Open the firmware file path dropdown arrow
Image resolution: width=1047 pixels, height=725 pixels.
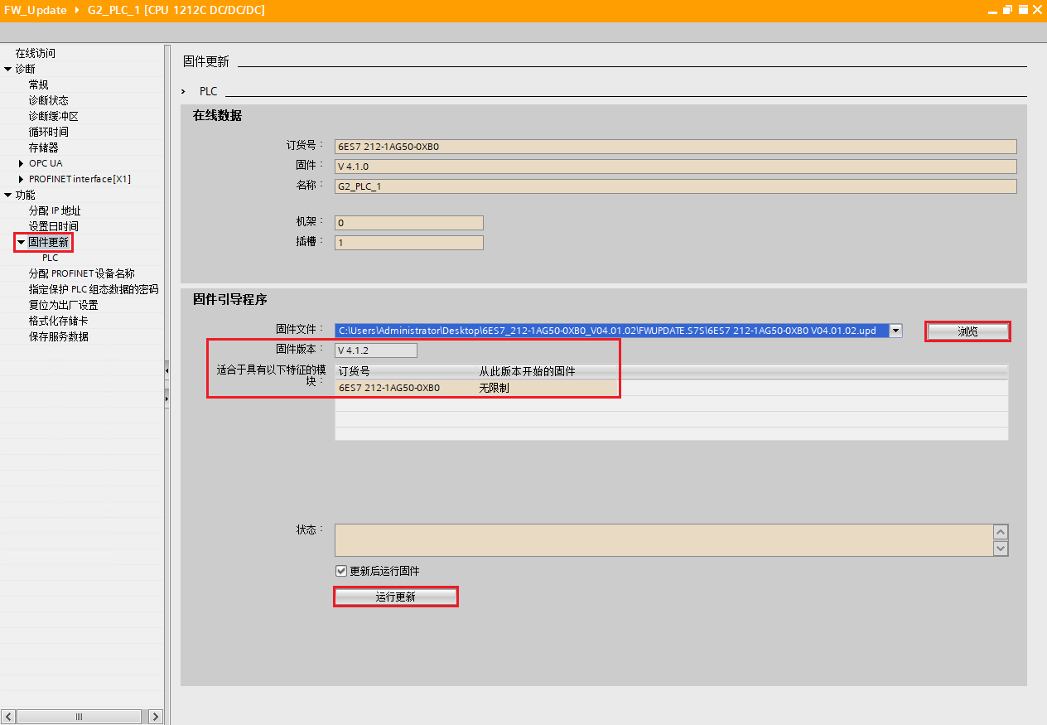tap(895, 331)
